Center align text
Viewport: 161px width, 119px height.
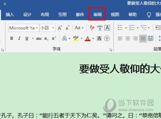tap(128, 39)
